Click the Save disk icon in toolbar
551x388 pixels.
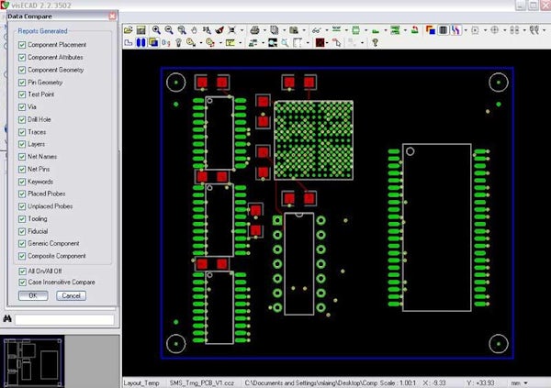[141, 29]
